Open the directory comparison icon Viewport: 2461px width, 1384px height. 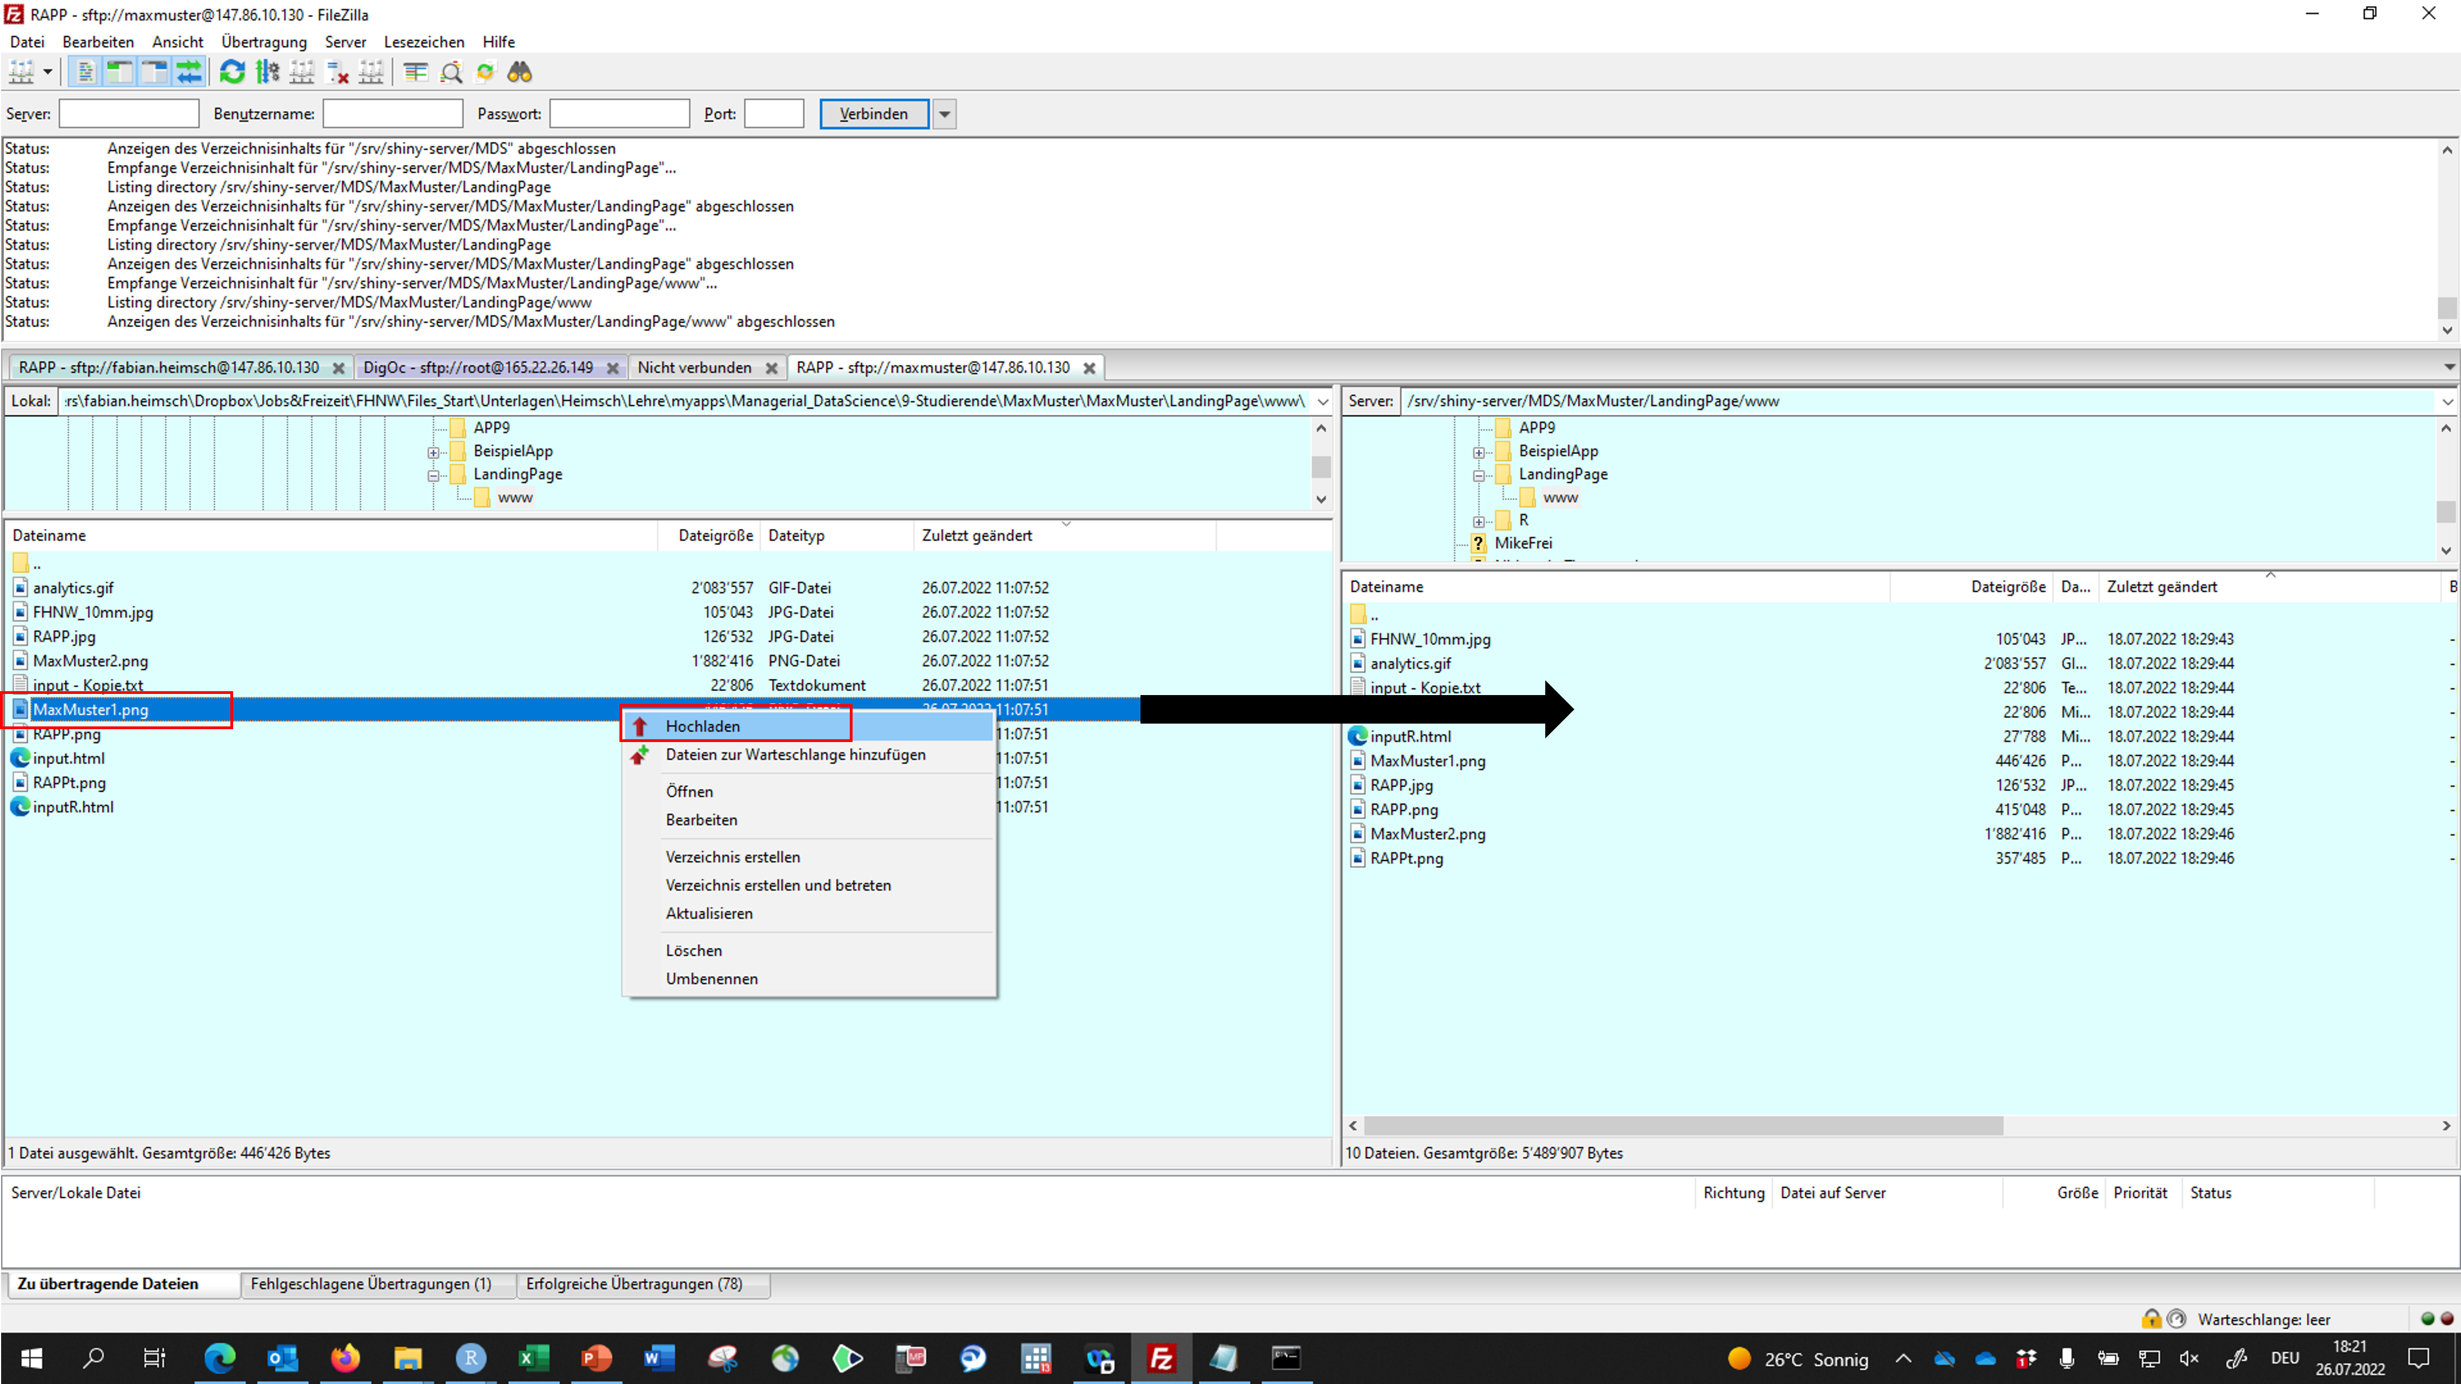450,72
